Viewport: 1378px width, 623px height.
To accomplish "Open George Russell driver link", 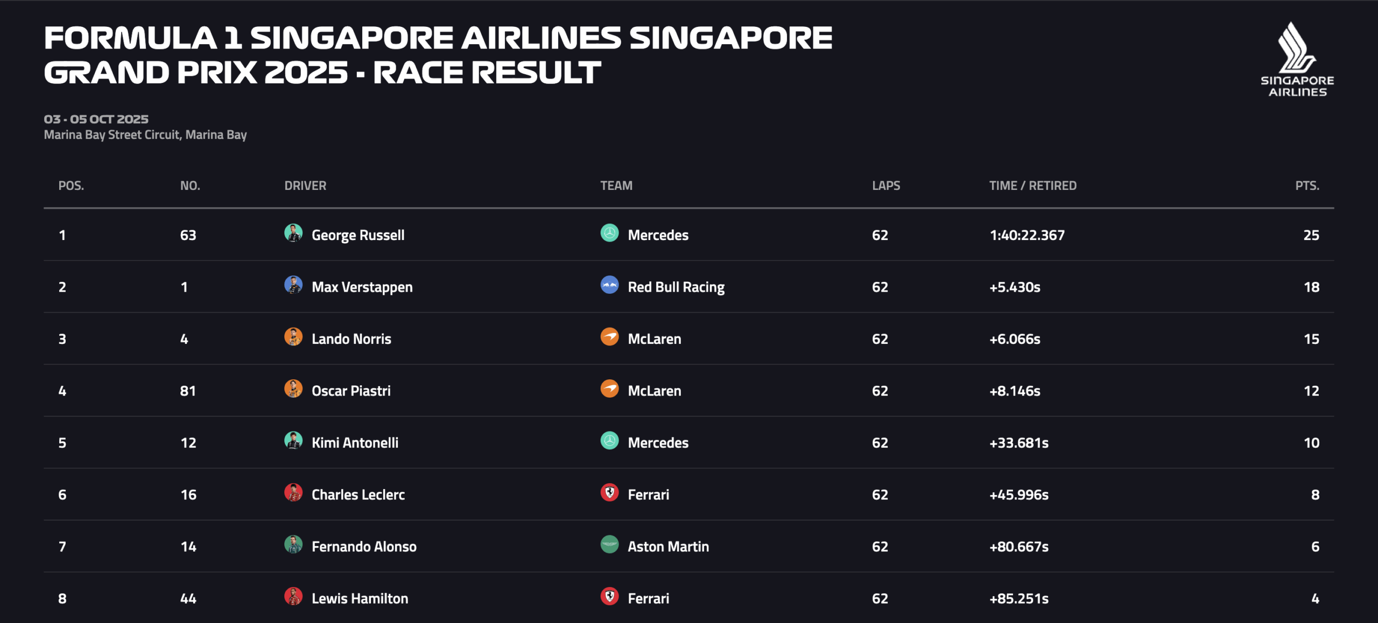I will [x=358, y=235].
